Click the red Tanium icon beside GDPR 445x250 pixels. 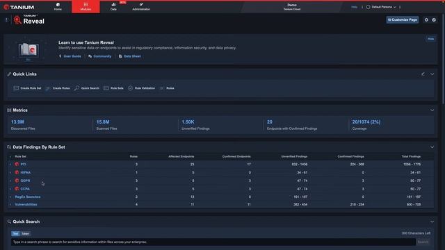point(17,181)
